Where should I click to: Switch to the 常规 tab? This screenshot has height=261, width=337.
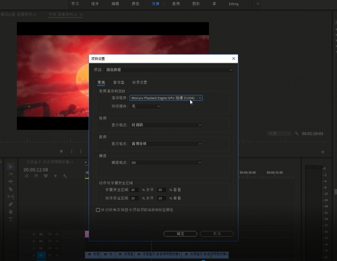(x=101, y=83)
